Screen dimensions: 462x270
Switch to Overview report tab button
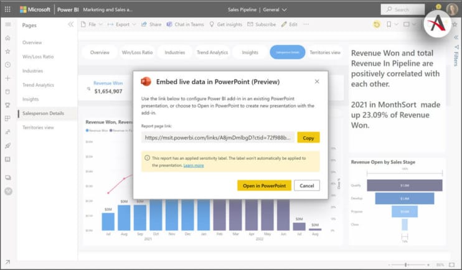(x=100, y=52)
